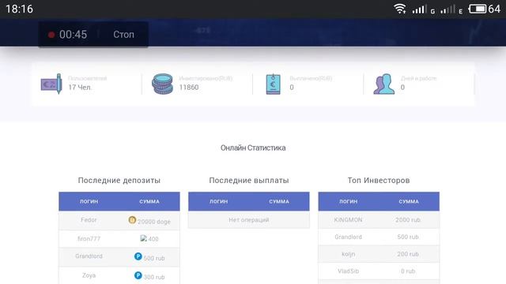This screenshot has width=506, height=284.
Task: Click the euro payout document icon
Action: [x=274, y=84]
